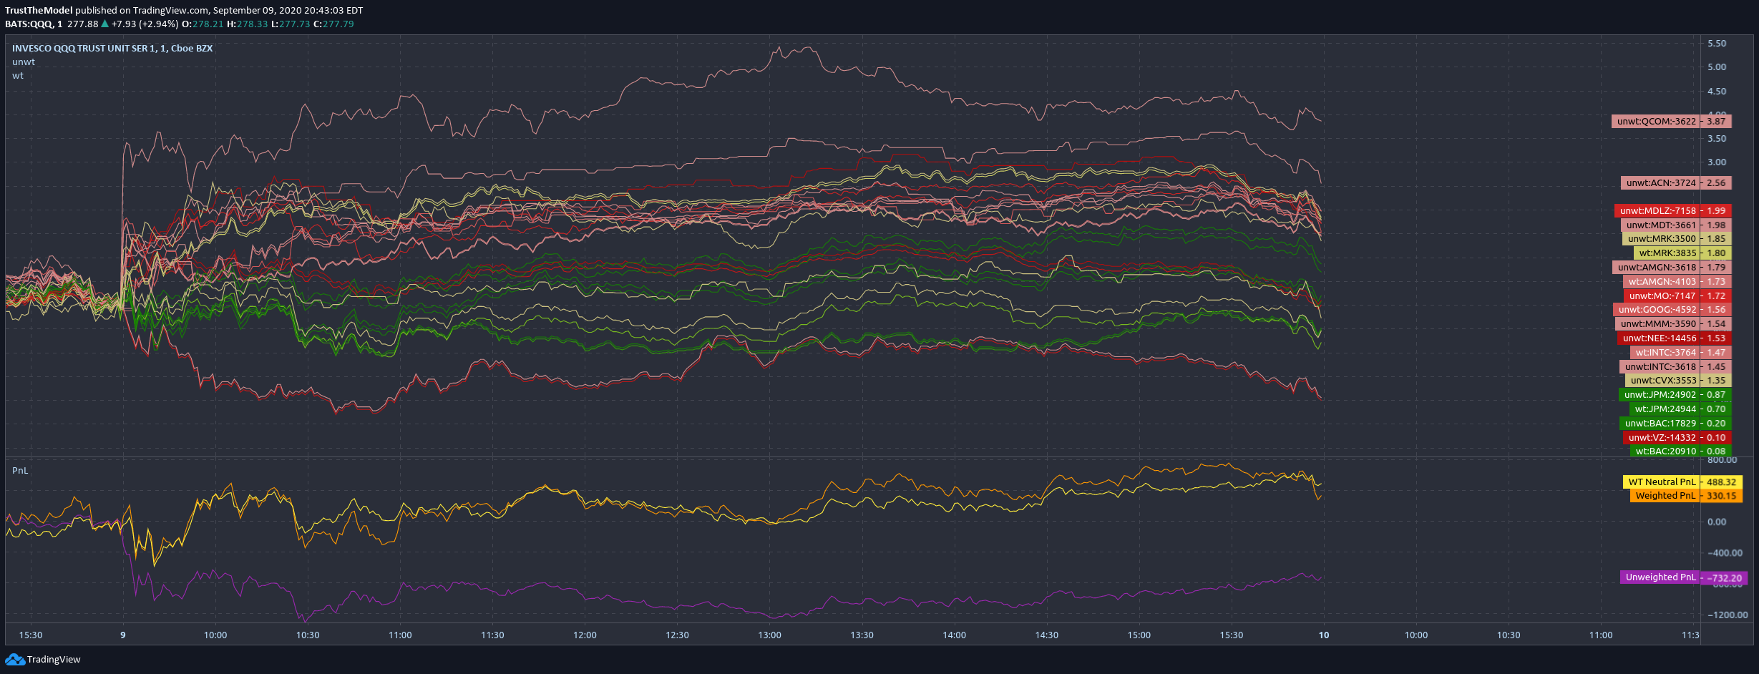Open the TrustTheModel author name

(39, 11)
